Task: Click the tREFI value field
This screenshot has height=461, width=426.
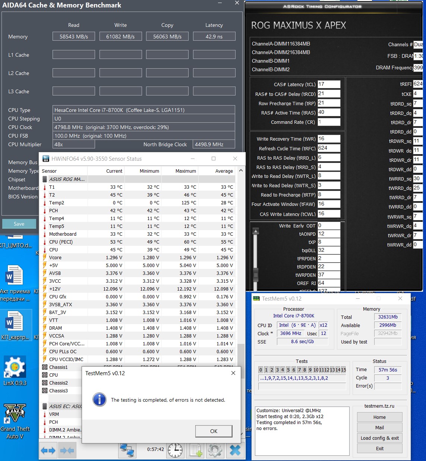Action: 417,84
